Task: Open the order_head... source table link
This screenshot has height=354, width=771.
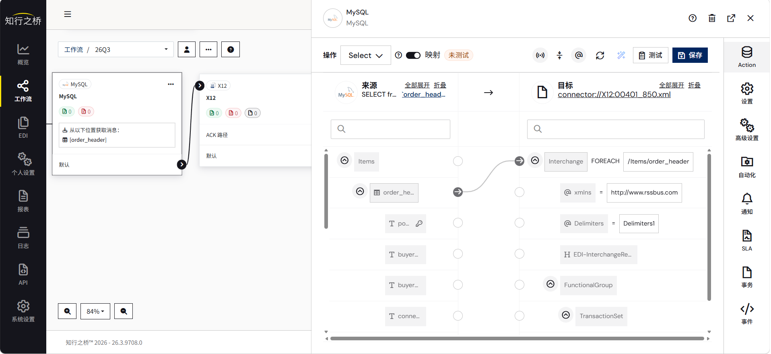Action: tap(424, 94)
